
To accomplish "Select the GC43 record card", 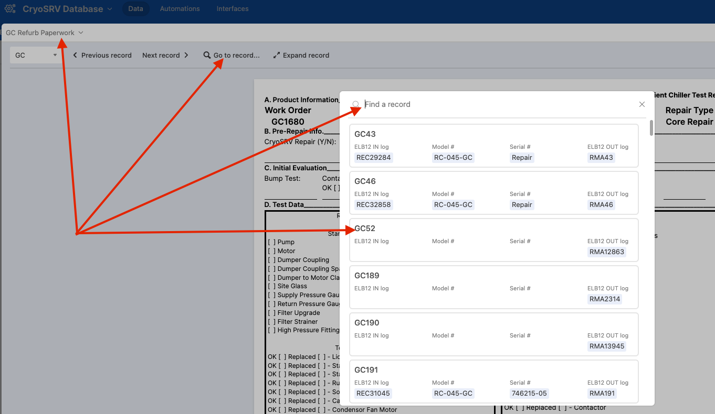I will pyautogui.click(x=493, y=146).
